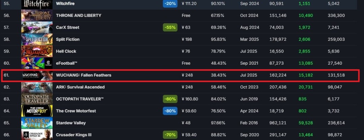Open the ARK: Survival Ascended title link
The height and width of the screenshot is (140, 364).
tap(80, 87)
